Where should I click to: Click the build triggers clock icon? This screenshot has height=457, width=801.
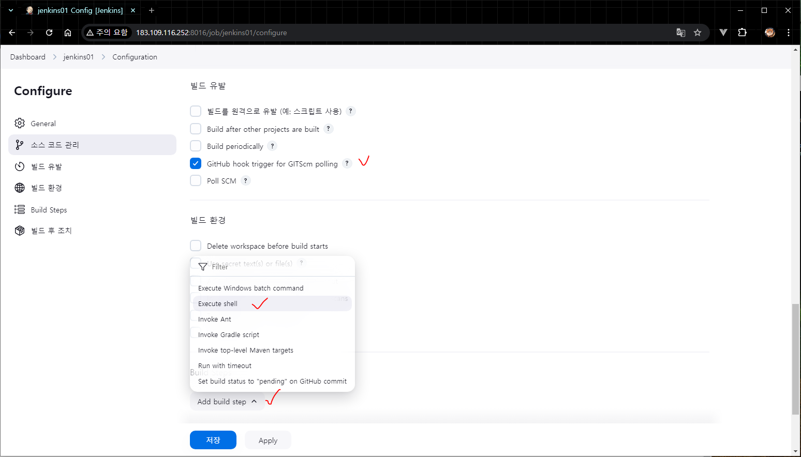[20, 166]
